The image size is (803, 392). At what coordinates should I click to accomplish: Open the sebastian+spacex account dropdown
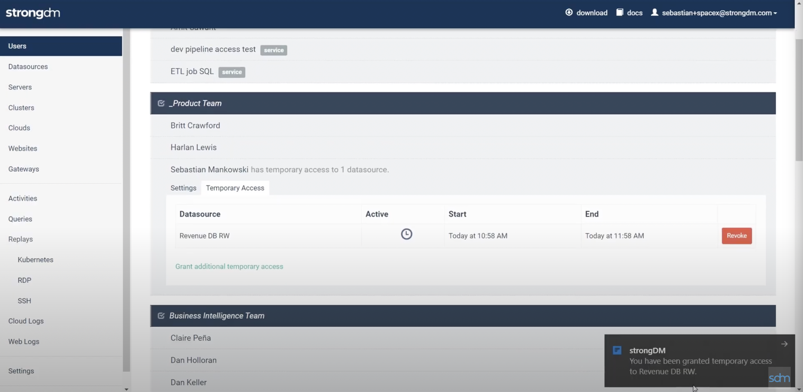pyautogui.click(x=719, y=13)
